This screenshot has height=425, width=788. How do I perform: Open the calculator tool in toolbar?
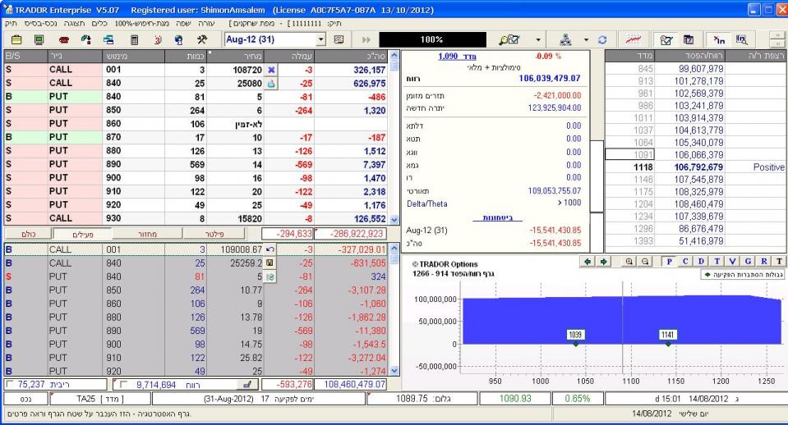134,39
